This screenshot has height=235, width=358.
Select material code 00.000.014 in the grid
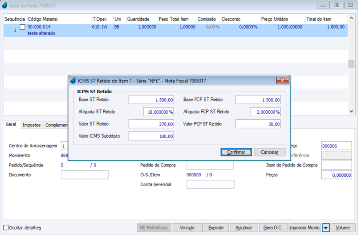[39, 27]
